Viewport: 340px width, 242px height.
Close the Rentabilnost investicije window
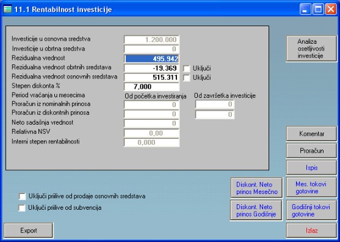click(x=331, y=9)
